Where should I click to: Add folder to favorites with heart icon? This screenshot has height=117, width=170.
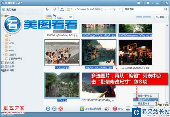coord(71,17)
